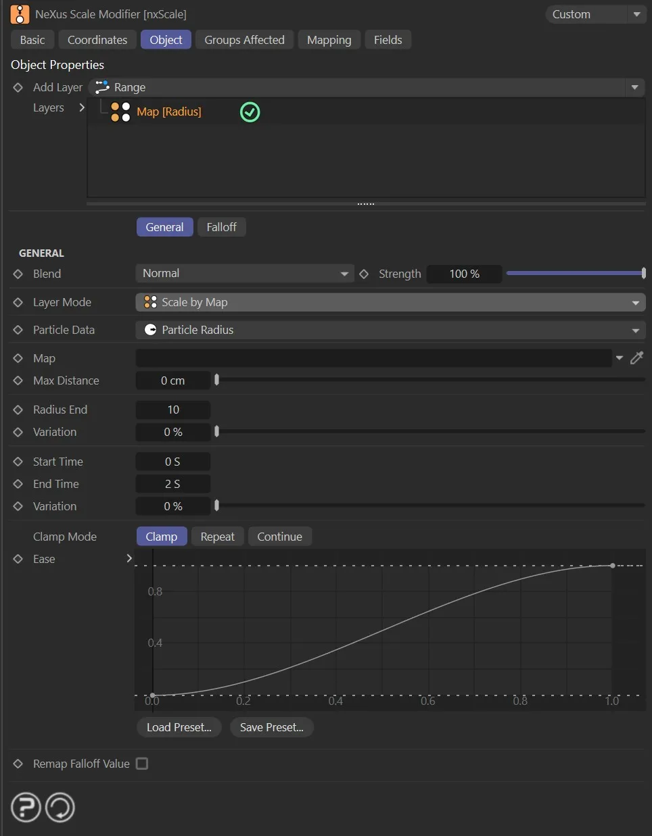
Task: Click the End Time input field
Action: pyautogui.click(x=173, y=484)
